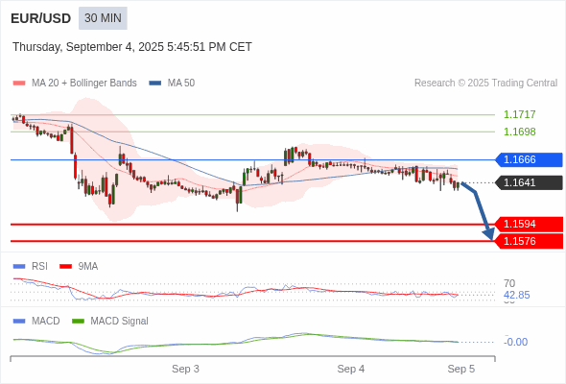
Task: Open the Trading Central research credit
Action: point(485,84)
